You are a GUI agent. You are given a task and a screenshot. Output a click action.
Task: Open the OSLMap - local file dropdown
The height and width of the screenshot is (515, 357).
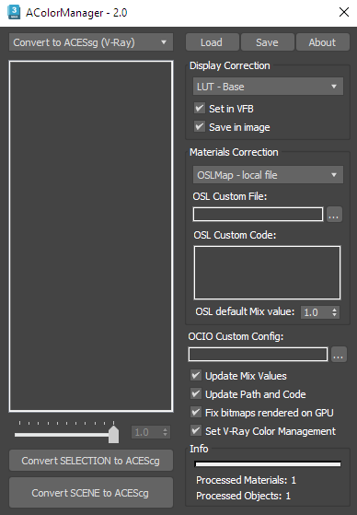tap(268, 175)
